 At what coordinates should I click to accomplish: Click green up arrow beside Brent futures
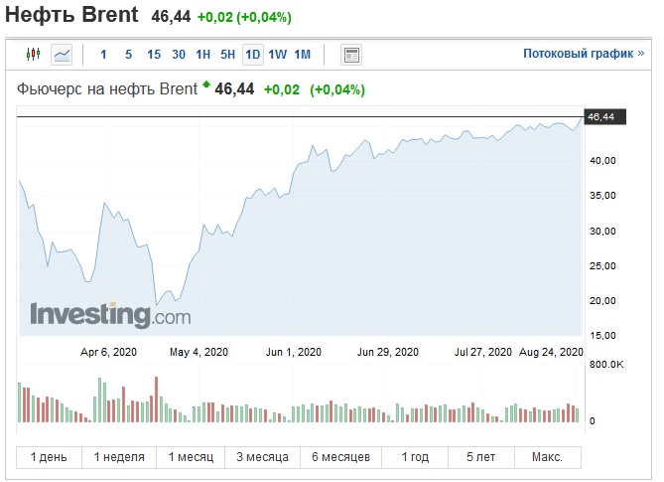click(206, 83)
